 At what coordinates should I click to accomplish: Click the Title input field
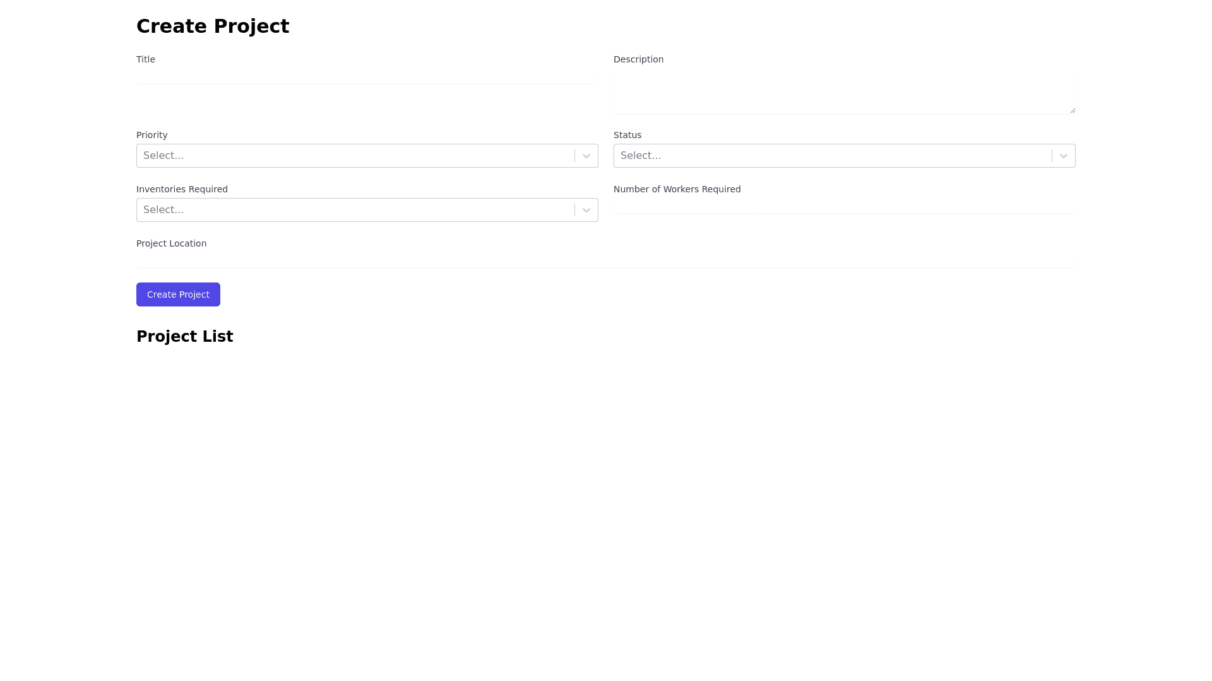(x=367, y=76)
